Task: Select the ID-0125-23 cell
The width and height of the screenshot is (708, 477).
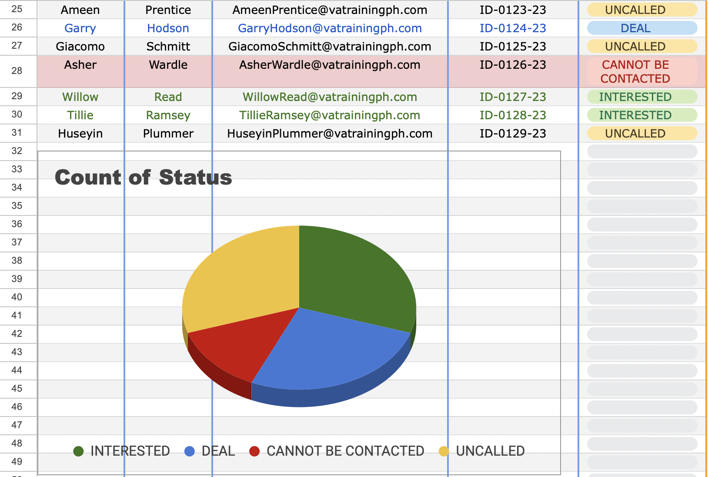Action: [x=513, y=47]
